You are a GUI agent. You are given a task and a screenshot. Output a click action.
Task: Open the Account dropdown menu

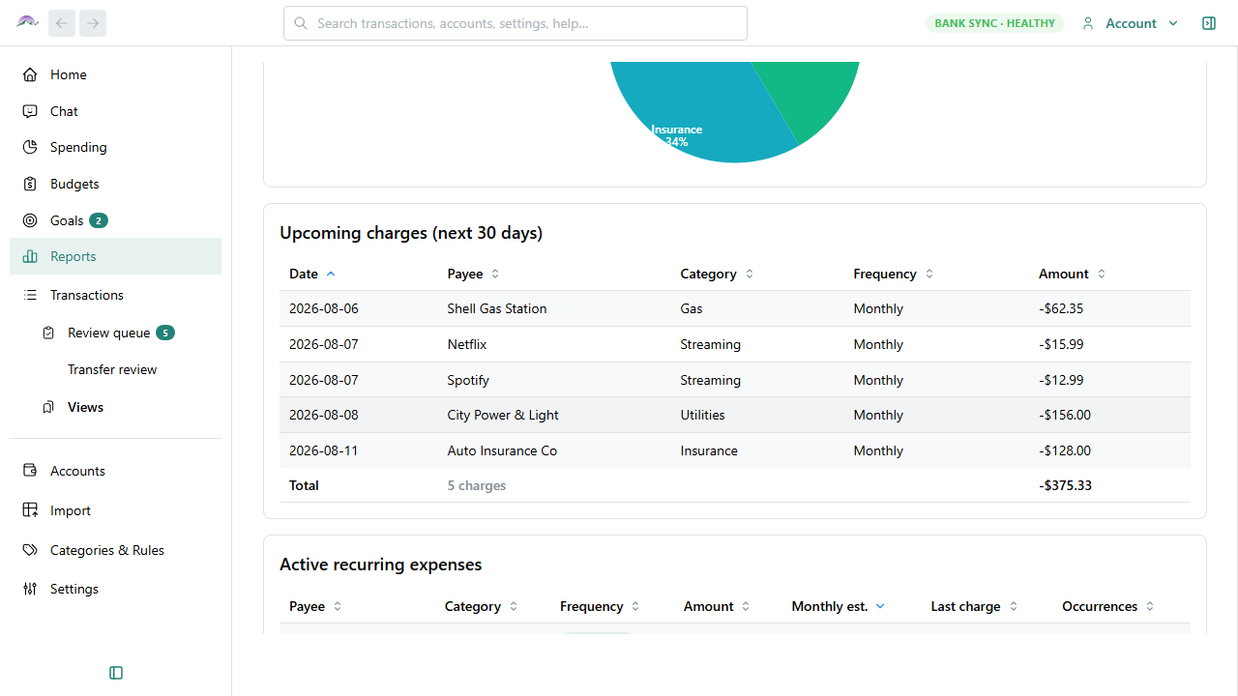coord(1131,23)
